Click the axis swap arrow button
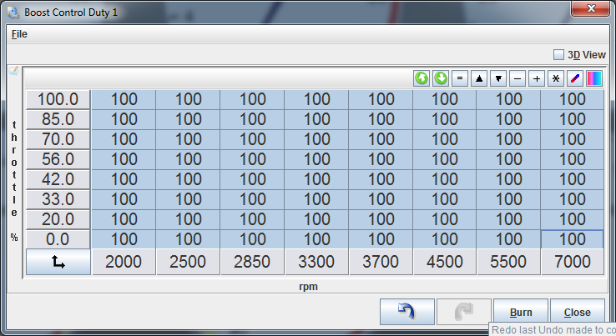The width and height of the screenshot is (616, 336). point(58,262)
